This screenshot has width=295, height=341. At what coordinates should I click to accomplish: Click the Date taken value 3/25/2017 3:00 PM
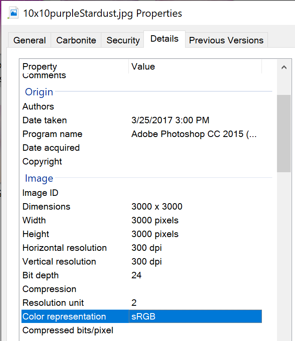(170, 120)
